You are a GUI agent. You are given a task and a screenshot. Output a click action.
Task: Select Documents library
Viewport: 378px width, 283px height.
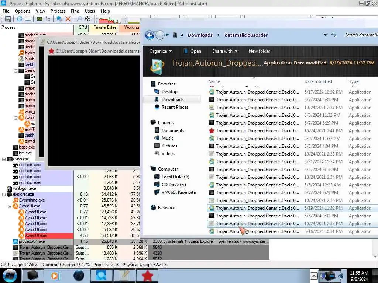(173, 130)
